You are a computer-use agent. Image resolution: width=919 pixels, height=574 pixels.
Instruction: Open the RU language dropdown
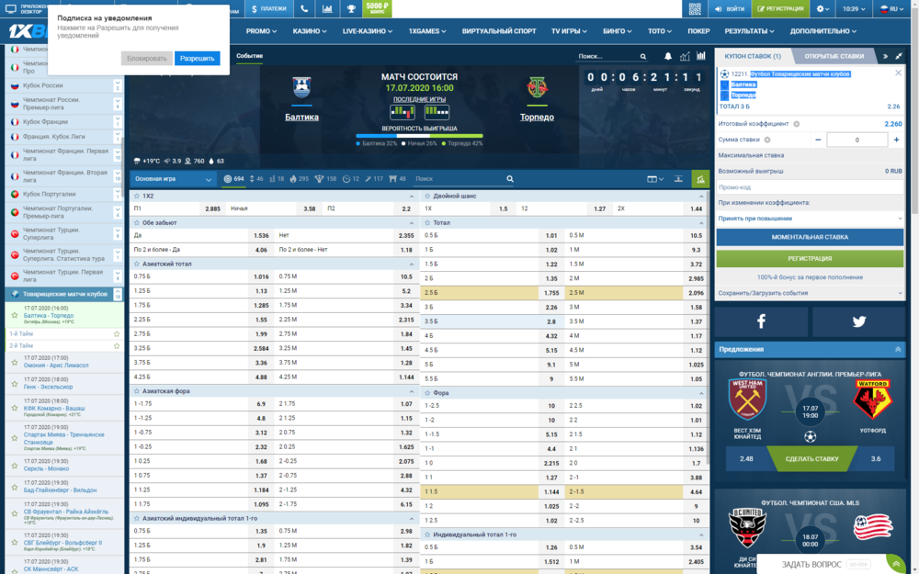tap(891, 9)
